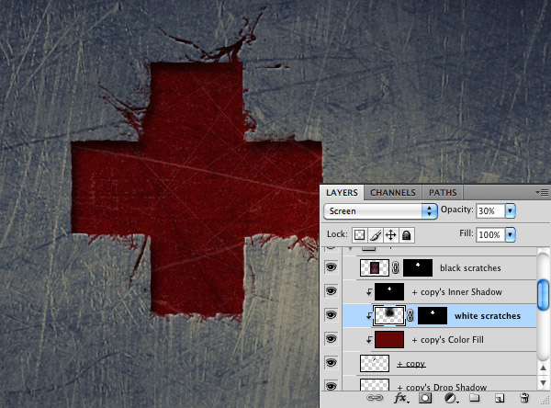
Task: Hide the white scratches layer
Action: tap(331, 315)
